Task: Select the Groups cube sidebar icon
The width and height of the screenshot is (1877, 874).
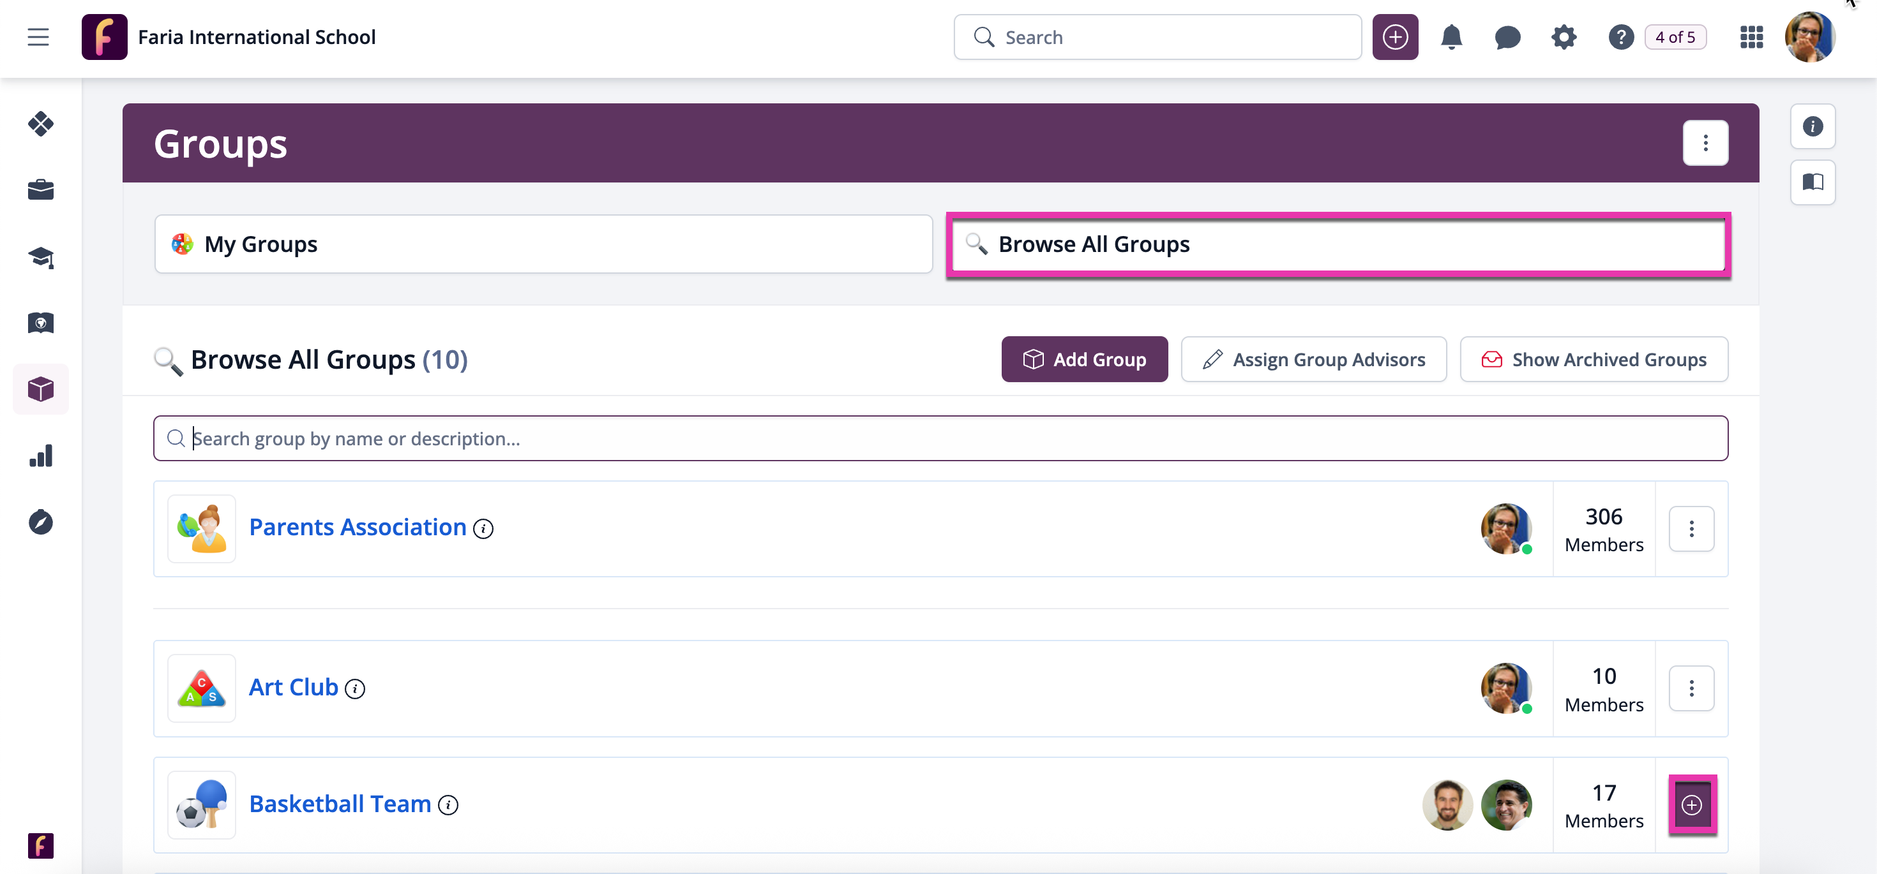Action: coord(41,389)
